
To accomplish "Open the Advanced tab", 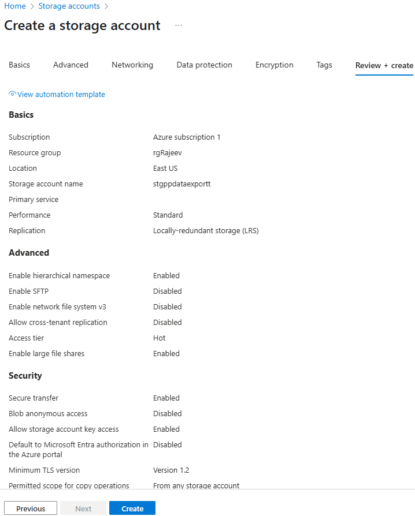I will click(71, 65).
